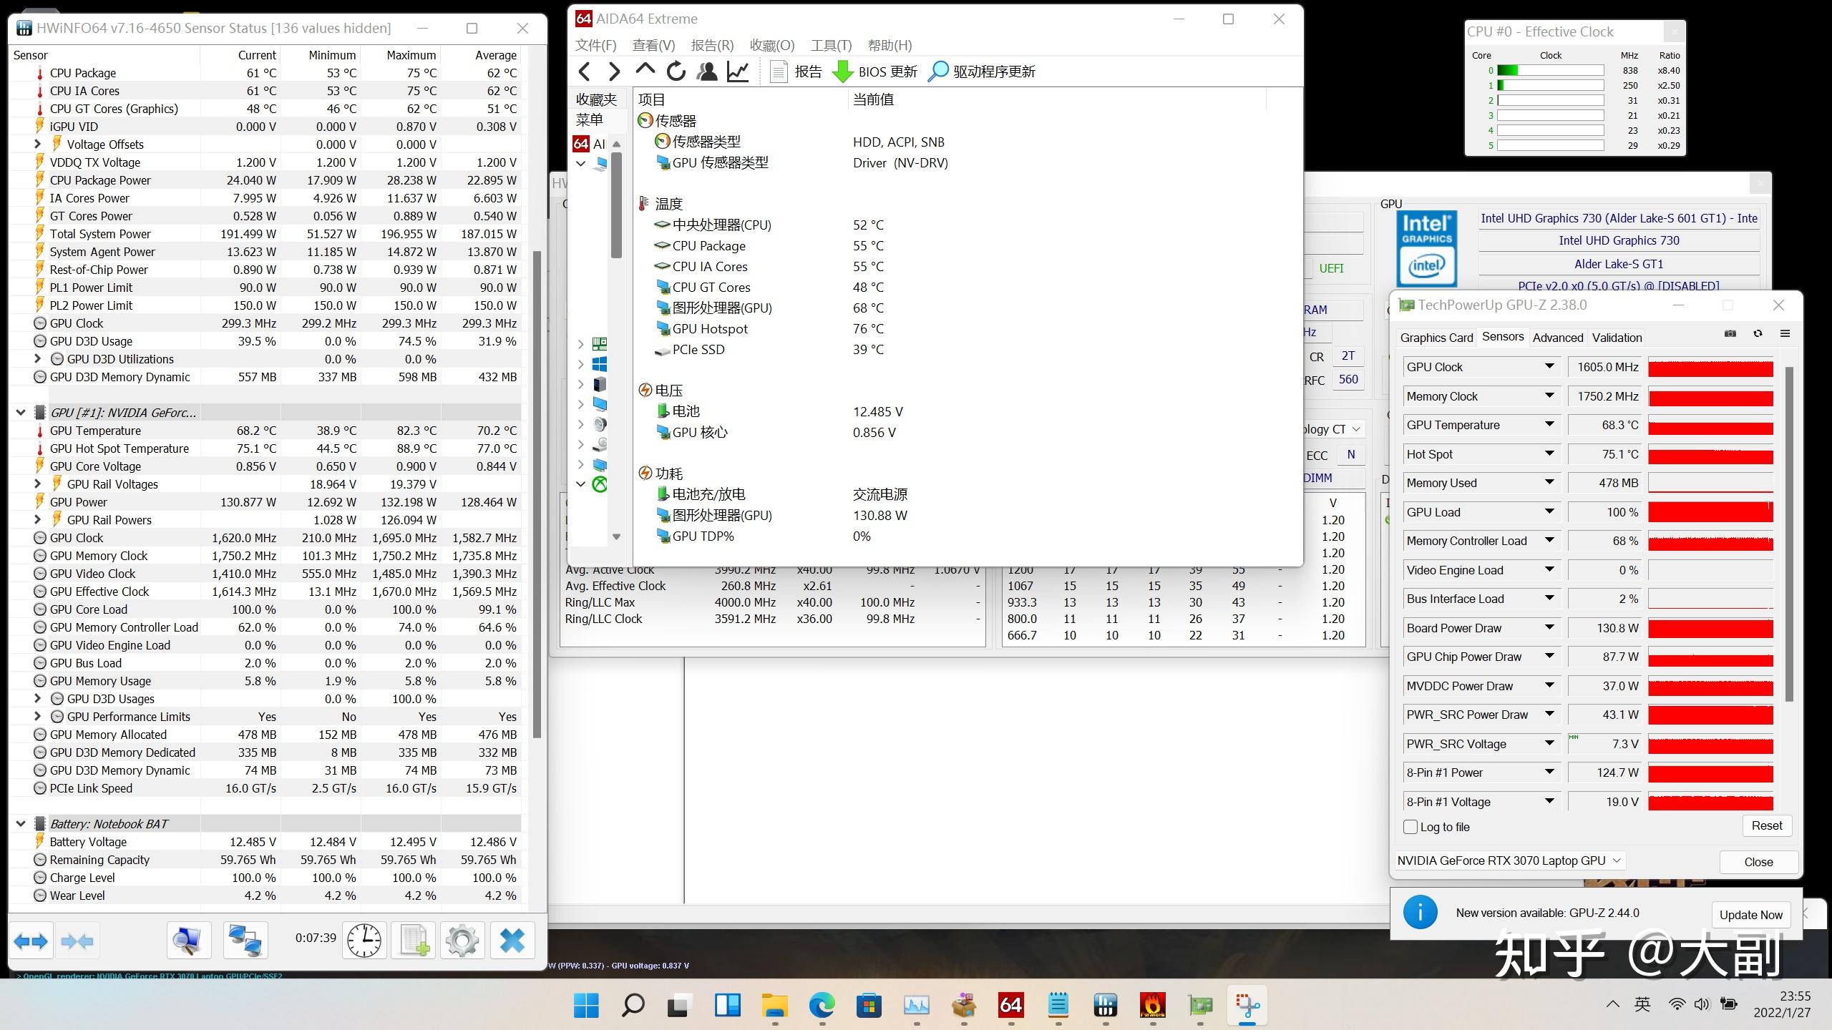Viewport: 1832px width, 1030px height.
Task: Switch to the Advanced tab in GPU-Z
Action: (x=1558, y=337)
